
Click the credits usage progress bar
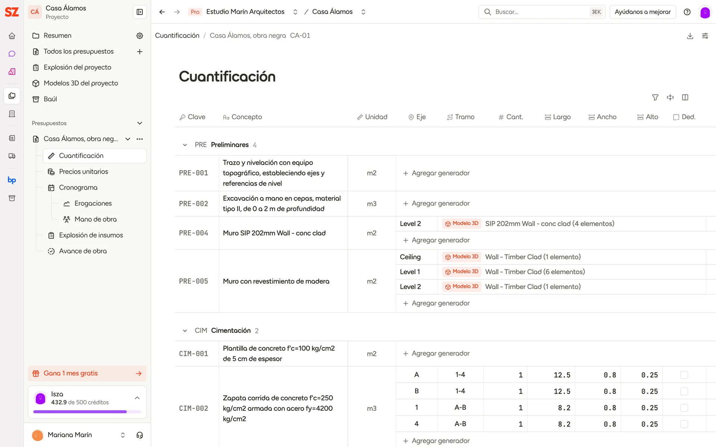[87, 412]
